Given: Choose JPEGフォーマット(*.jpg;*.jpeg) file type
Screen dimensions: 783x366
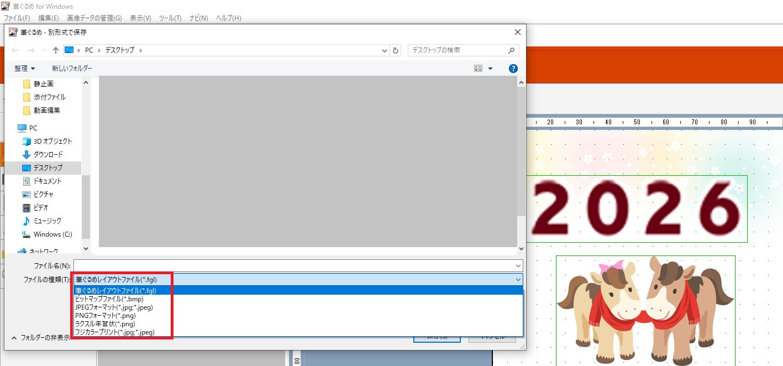Looking at the screenshot, I should click(x=114, y=307).
